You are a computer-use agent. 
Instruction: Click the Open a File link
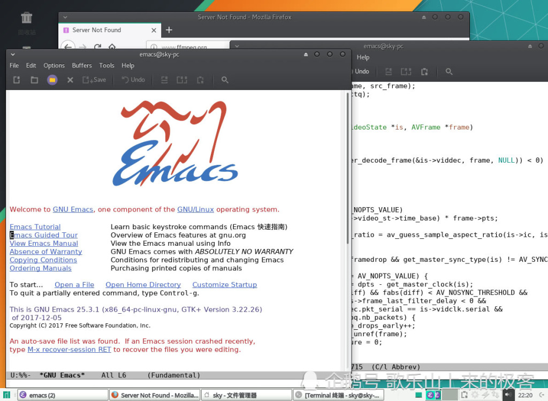pos(74,285)
